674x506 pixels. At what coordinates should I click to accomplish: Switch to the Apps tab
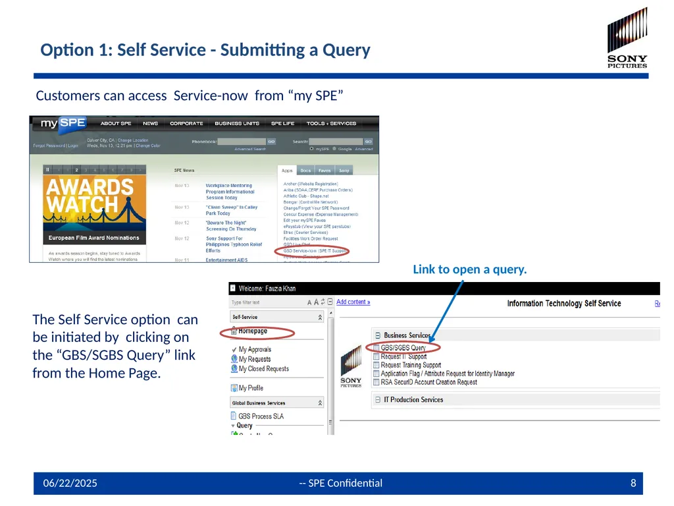[287, 171]
